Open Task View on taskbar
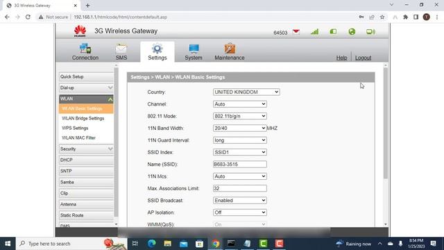 [135, 244]
